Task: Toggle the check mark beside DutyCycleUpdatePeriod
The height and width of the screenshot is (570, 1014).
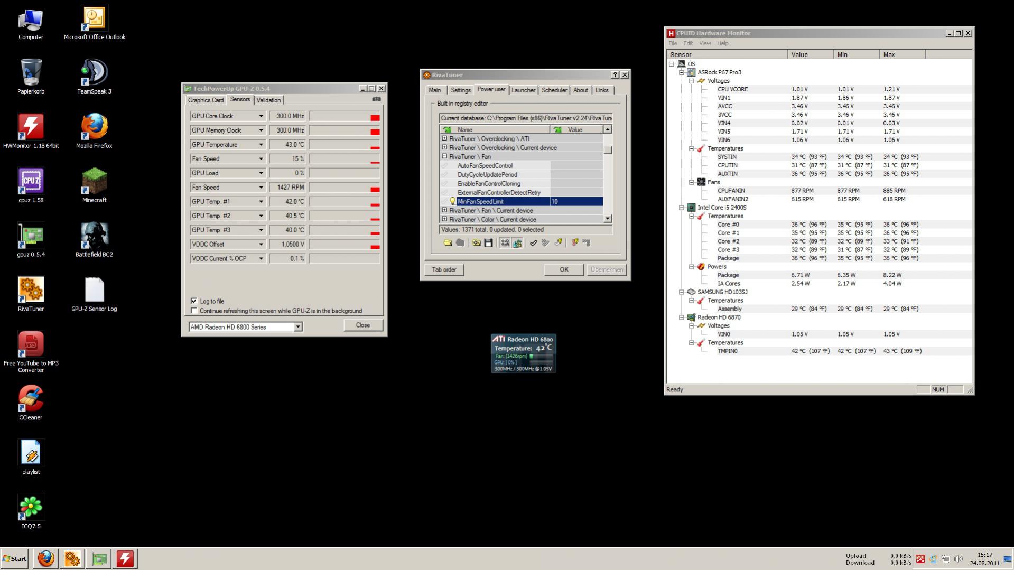Action: click(x=445, y=174)
